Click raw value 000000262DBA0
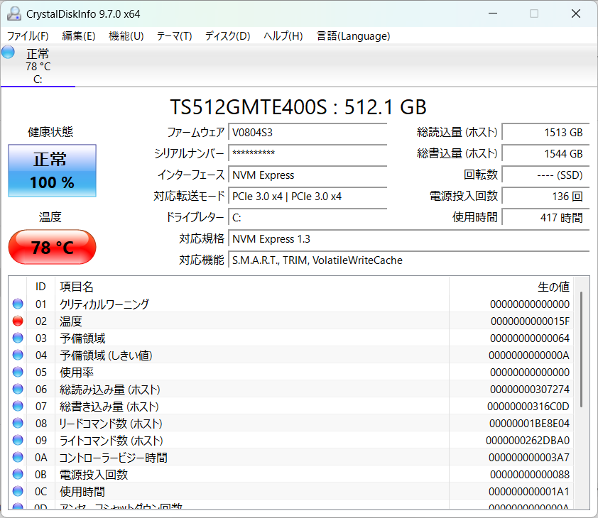598x518 pixels. tap(528, 441)
